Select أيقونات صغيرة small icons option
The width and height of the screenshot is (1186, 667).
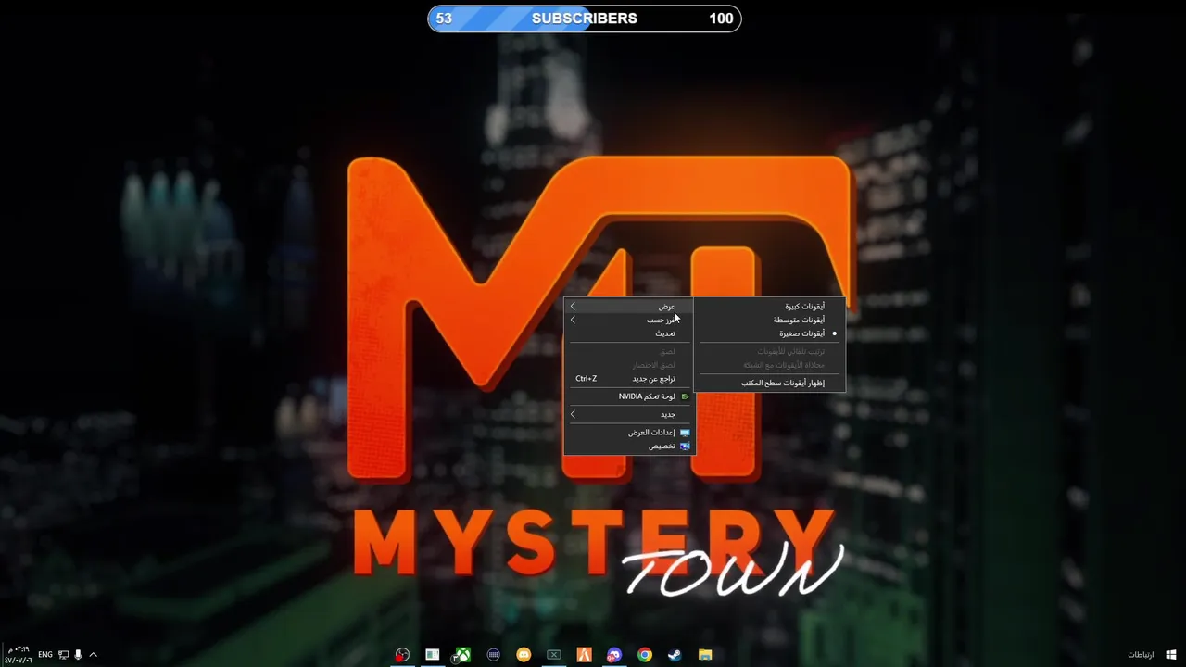coord(770,333)
